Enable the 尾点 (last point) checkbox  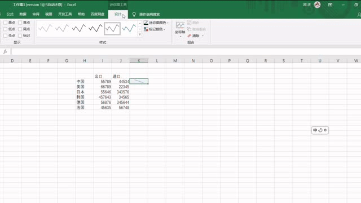[20, 29]
